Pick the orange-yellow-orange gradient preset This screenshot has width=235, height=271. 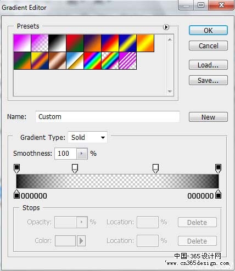click(x=145, y=43)
